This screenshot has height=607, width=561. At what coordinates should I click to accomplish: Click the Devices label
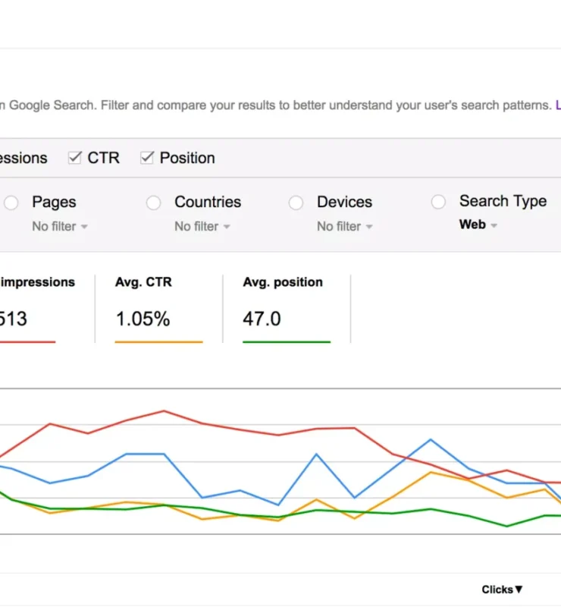tap(345, 202)
